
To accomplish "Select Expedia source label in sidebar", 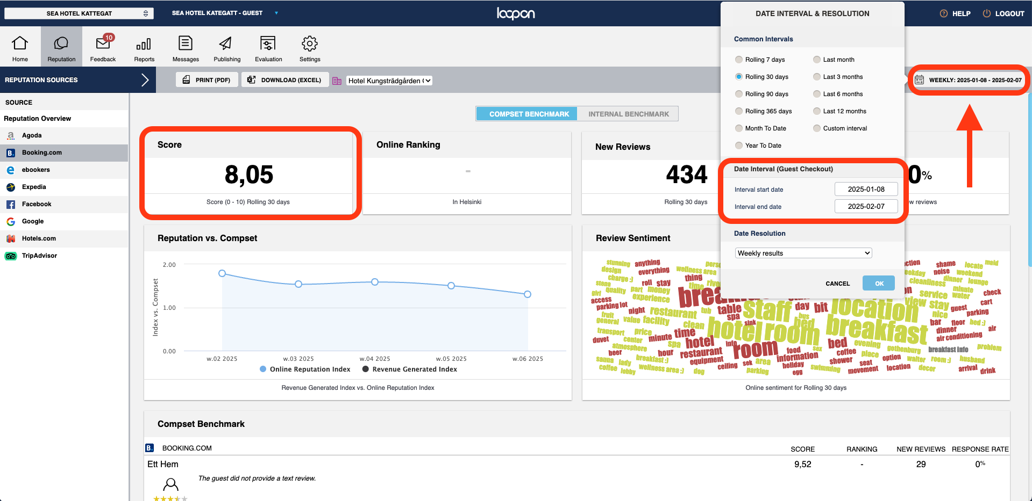I will [34, 187].
